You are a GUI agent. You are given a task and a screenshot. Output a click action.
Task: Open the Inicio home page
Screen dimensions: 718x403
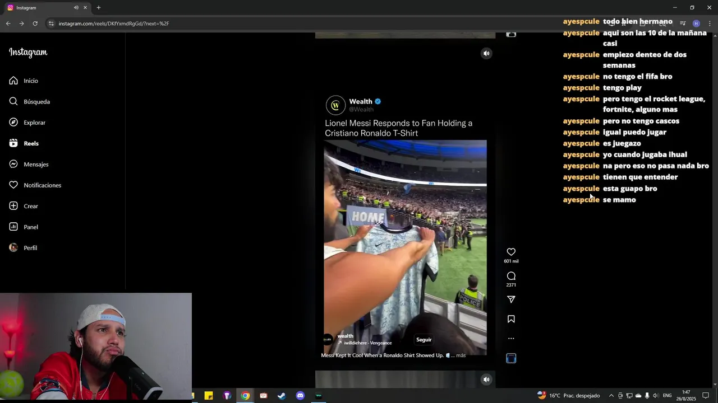[24, 81]
